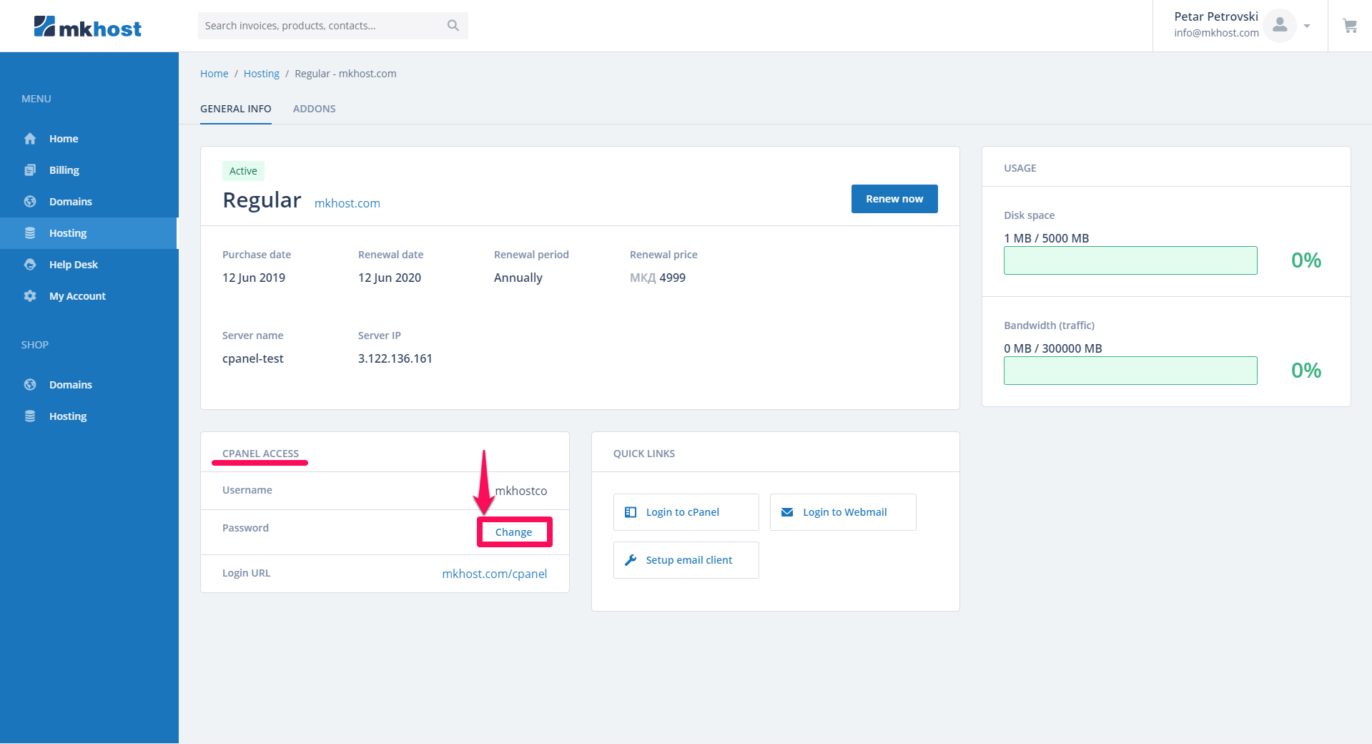Click the Disk space usage bar
1372x744 pixels.
click(x=1130, y=260)
